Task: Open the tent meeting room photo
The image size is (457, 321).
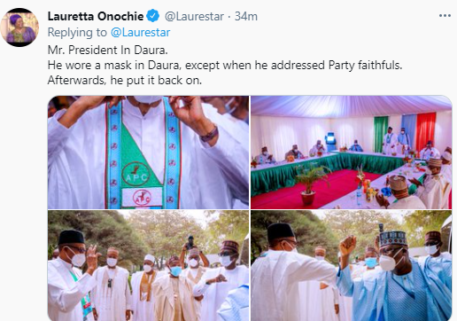Action: tap(352, 153)
